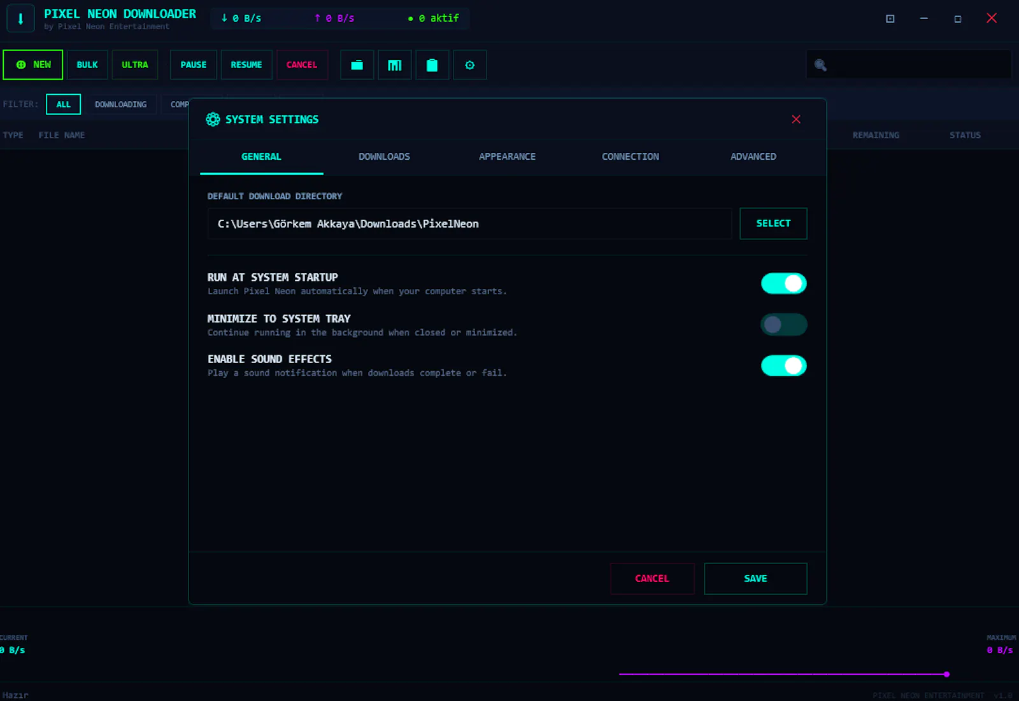1019x701 pixels.
Task: Click the compact mode window icon
Action: pos(890,18)
